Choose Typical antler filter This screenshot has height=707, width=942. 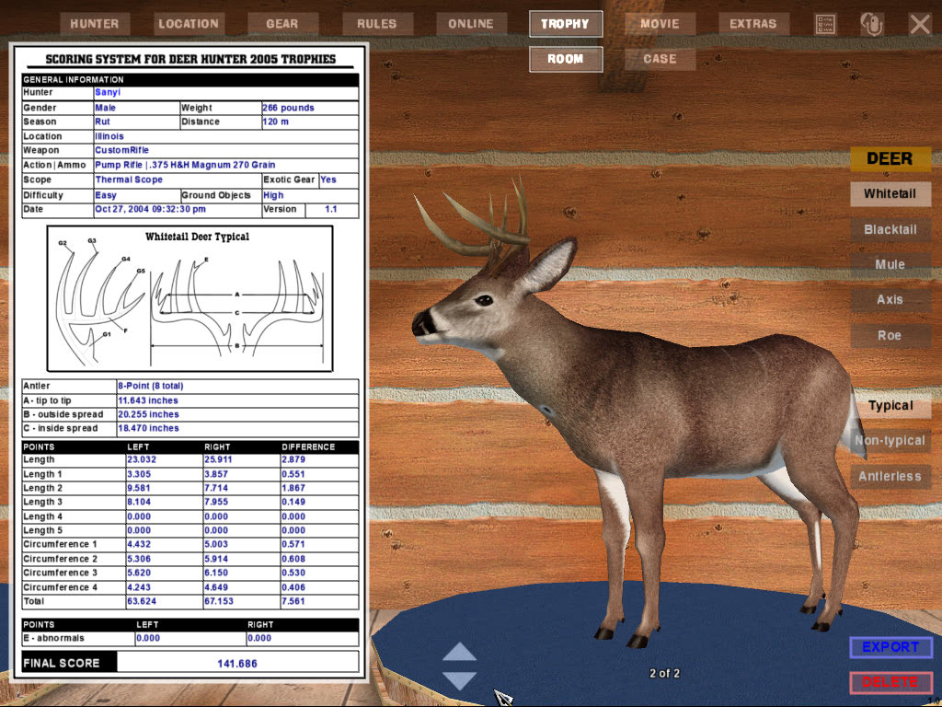click(890, 406)
